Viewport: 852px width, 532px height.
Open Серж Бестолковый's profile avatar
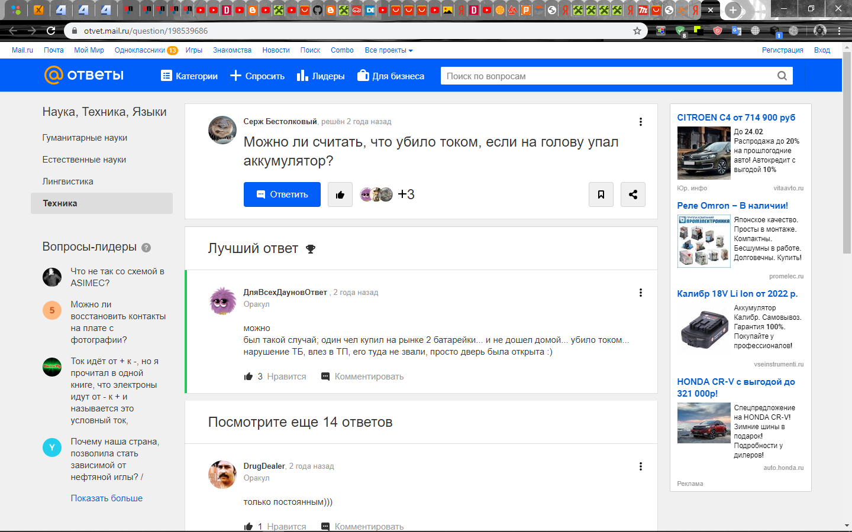222,130
